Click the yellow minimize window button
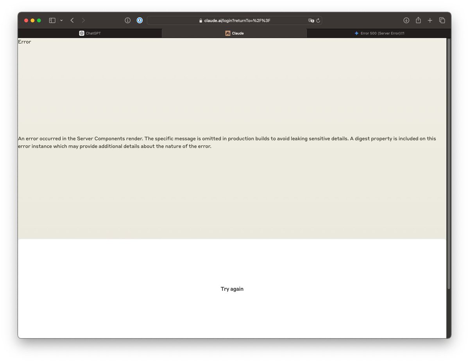The width and height of the screenshot is (469, 362). coord(32,20)
